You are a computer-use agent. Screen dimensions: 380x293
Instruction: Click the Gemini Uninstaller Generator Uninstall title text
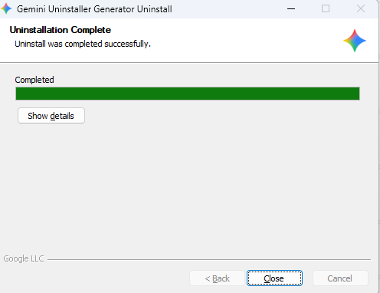click(94, 9)
